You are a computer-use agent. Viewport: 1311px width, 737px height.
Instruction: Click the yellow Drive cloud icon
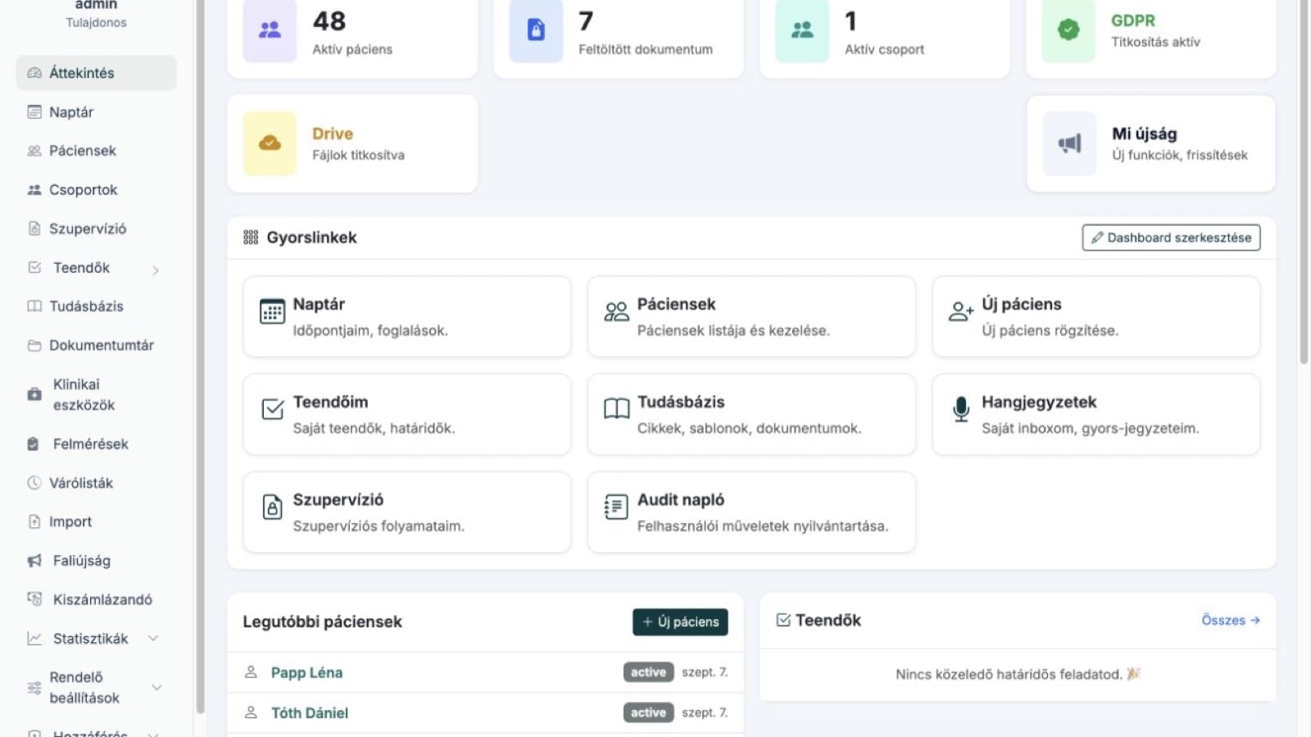pos(270,143)
